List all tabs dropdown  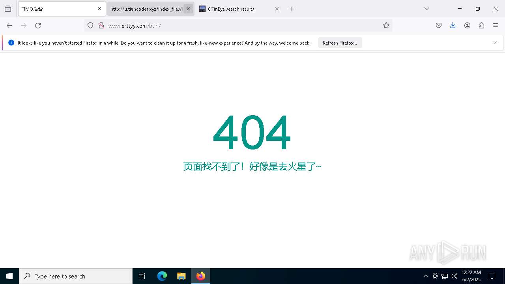click(427, 9)
